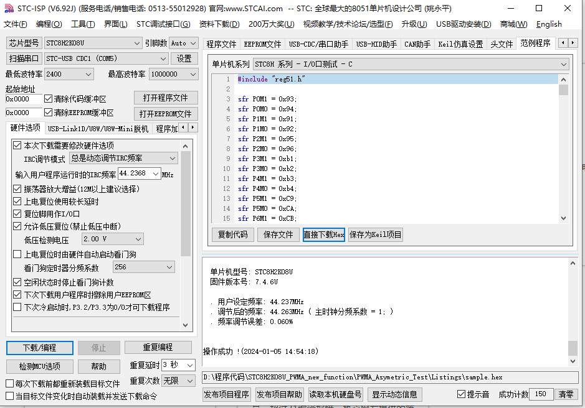Toggle 清除EEPROM缓冲区 checkbox
Viewport: 585px width, 408px height.
click(x=48, y=112)
